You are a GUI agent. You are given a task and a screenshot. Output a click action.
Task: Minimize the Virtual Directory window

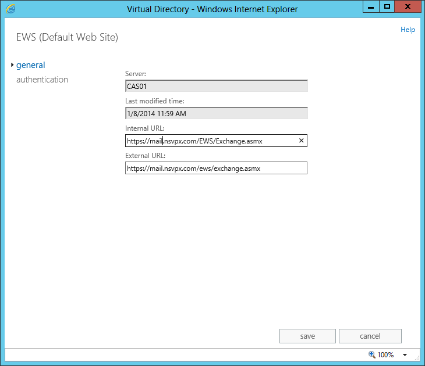tap(370, 6)
